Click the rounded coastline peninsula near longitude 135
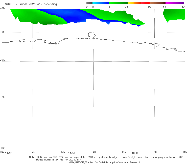The height and width of the screenshot is (164, 187). click(x=91, y=35)
